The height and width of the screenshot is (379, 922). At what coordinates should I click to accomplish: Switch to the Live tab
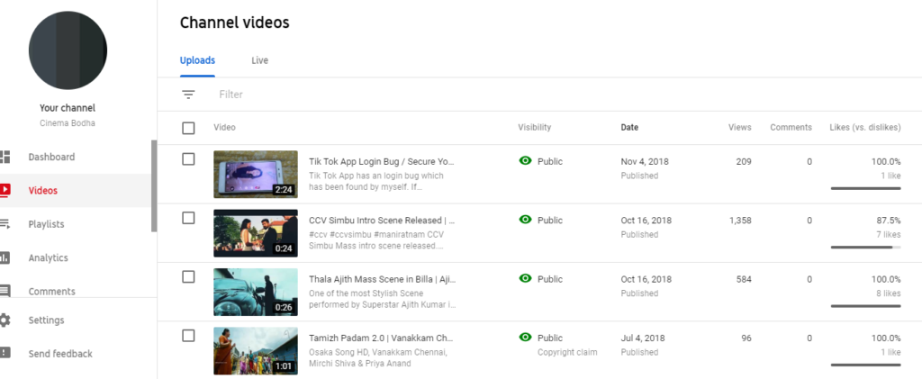click(259, 60)
